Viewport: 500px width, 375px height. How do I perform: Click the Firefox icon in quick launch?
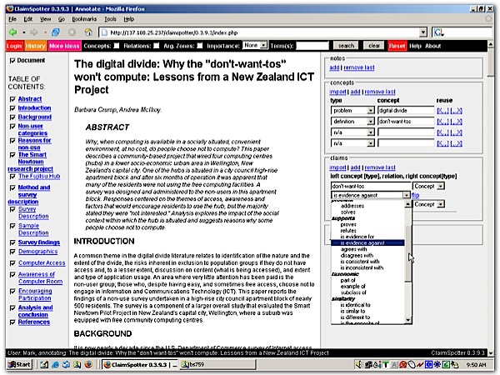[x=88, y=364]
